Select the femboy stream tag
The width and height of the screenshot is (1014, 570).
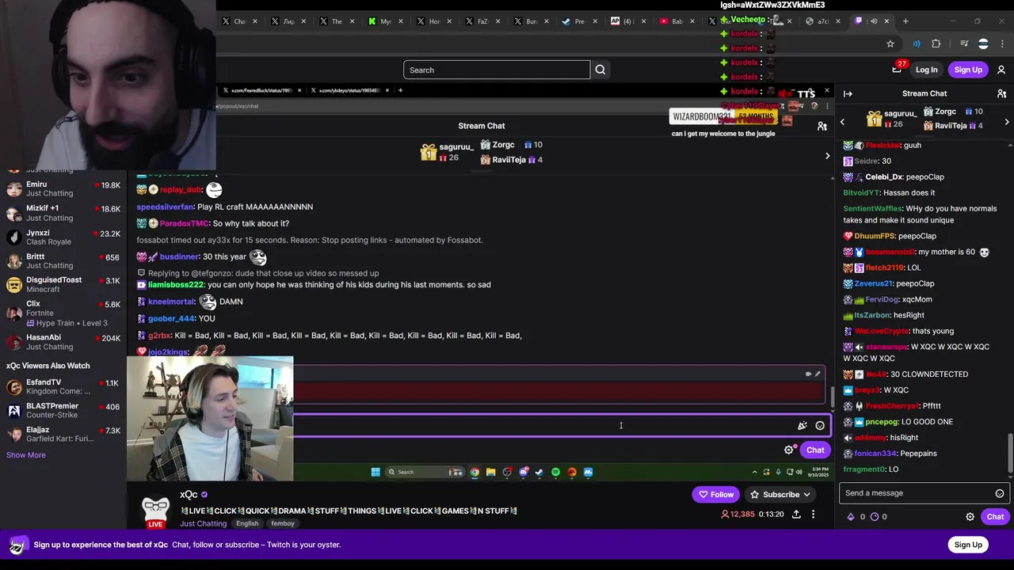click(283, 523)
